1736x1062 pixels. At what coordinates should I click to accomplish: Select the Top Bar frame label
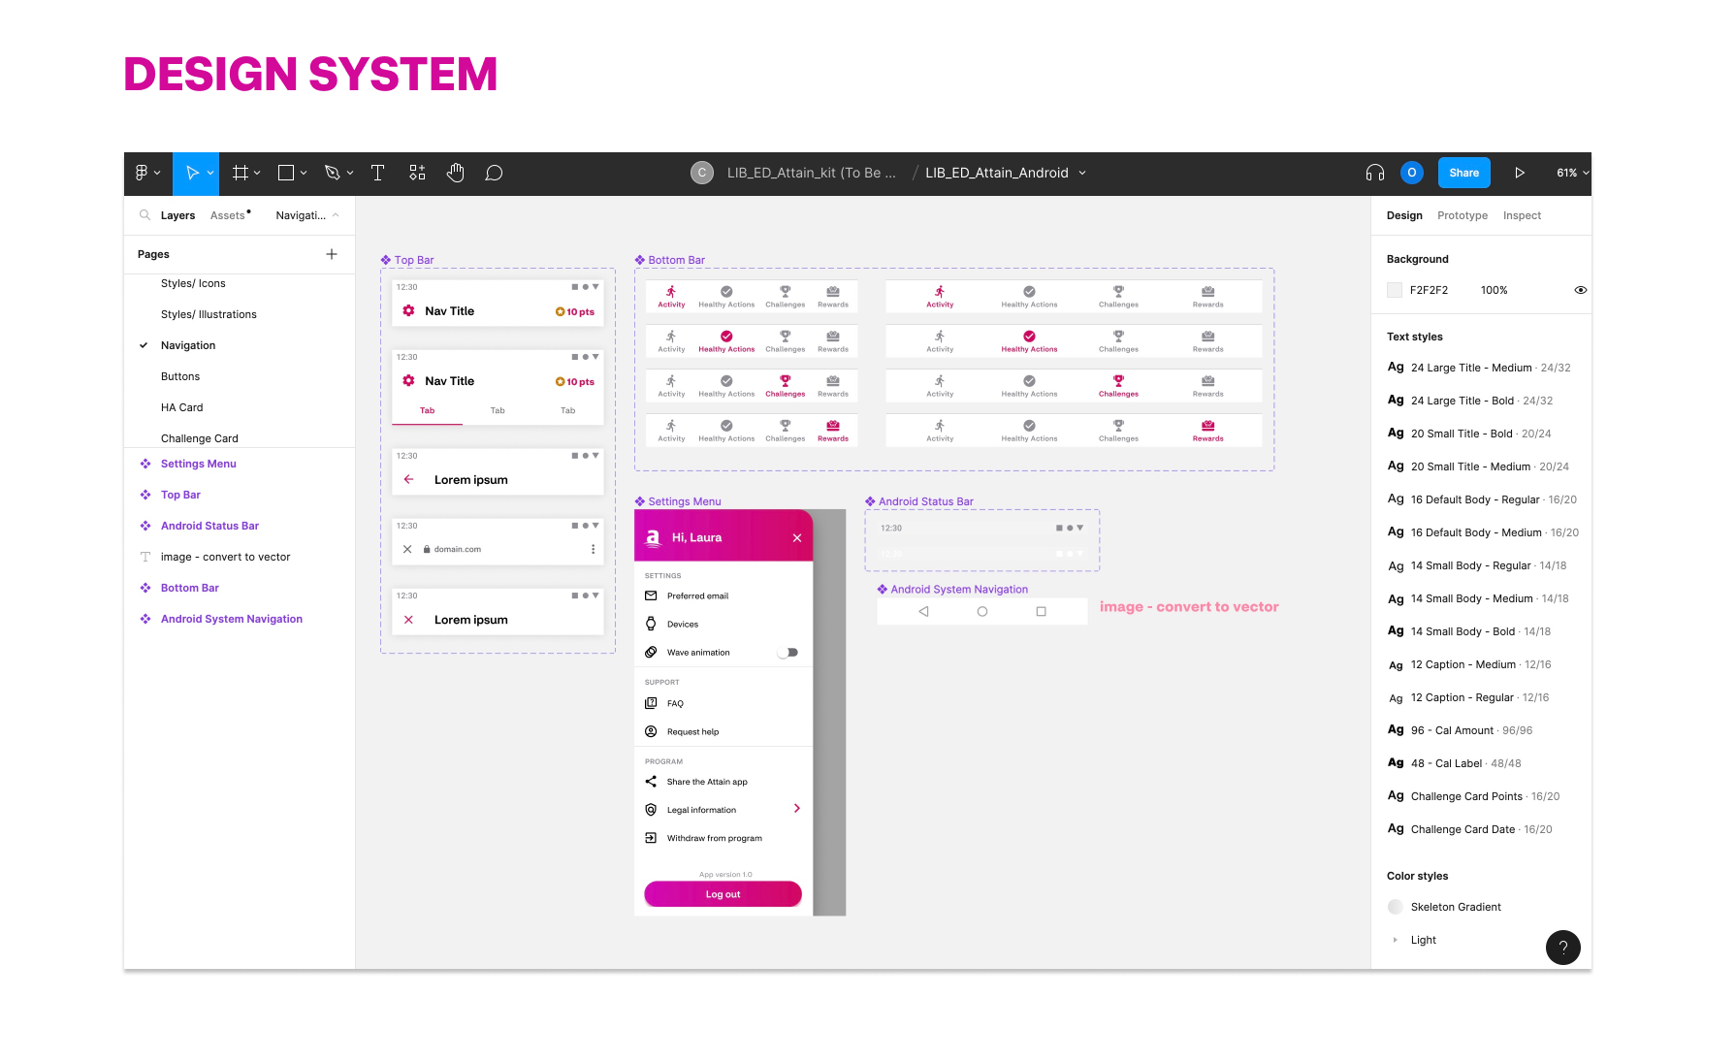pos(413,260)
